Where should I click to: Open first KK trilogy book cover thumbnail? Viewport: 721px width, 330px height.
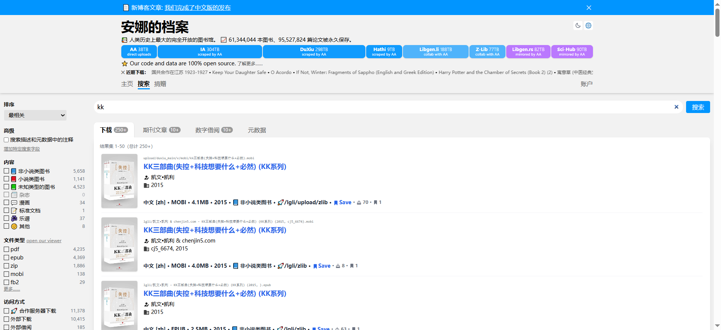click(x=119, y=181)
